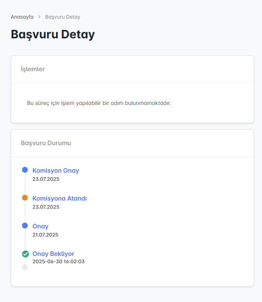Click the blue dot beside Komisyon Onay

coord(25,170)
